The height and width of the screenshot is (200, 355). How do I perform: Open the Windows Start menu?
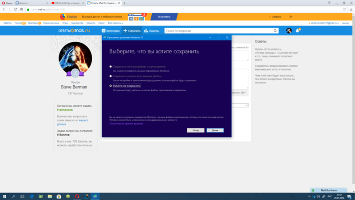coord(4,196)
